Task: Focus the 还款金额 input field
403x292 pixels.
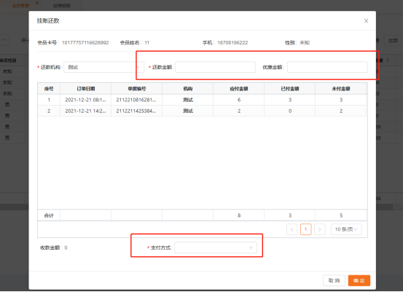Action: click(216, 67)
